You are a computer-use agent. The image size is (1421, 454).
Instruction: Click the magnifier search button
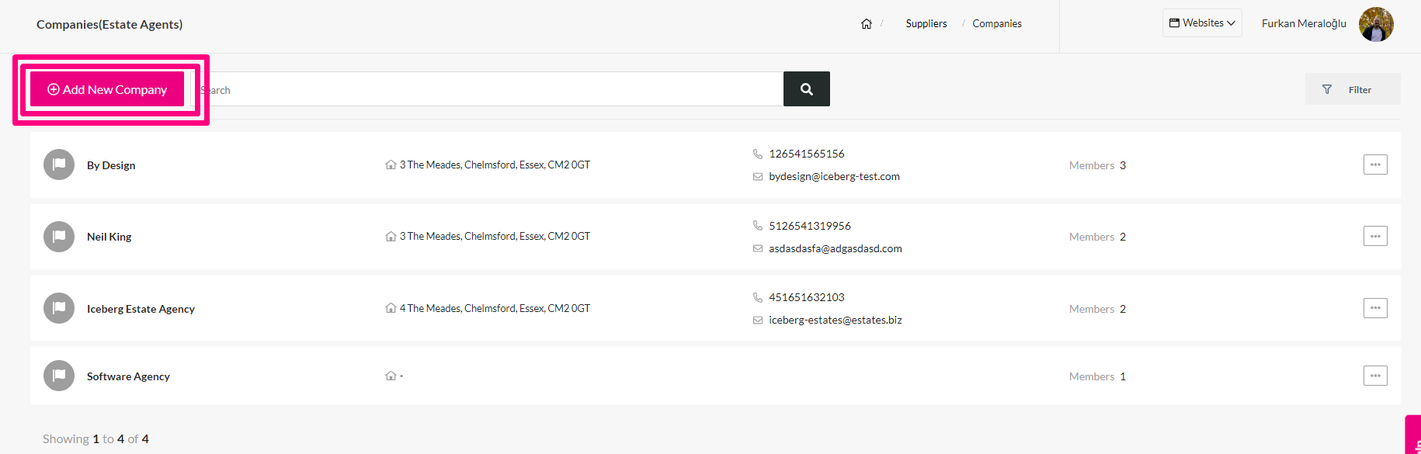pos(807,89)
